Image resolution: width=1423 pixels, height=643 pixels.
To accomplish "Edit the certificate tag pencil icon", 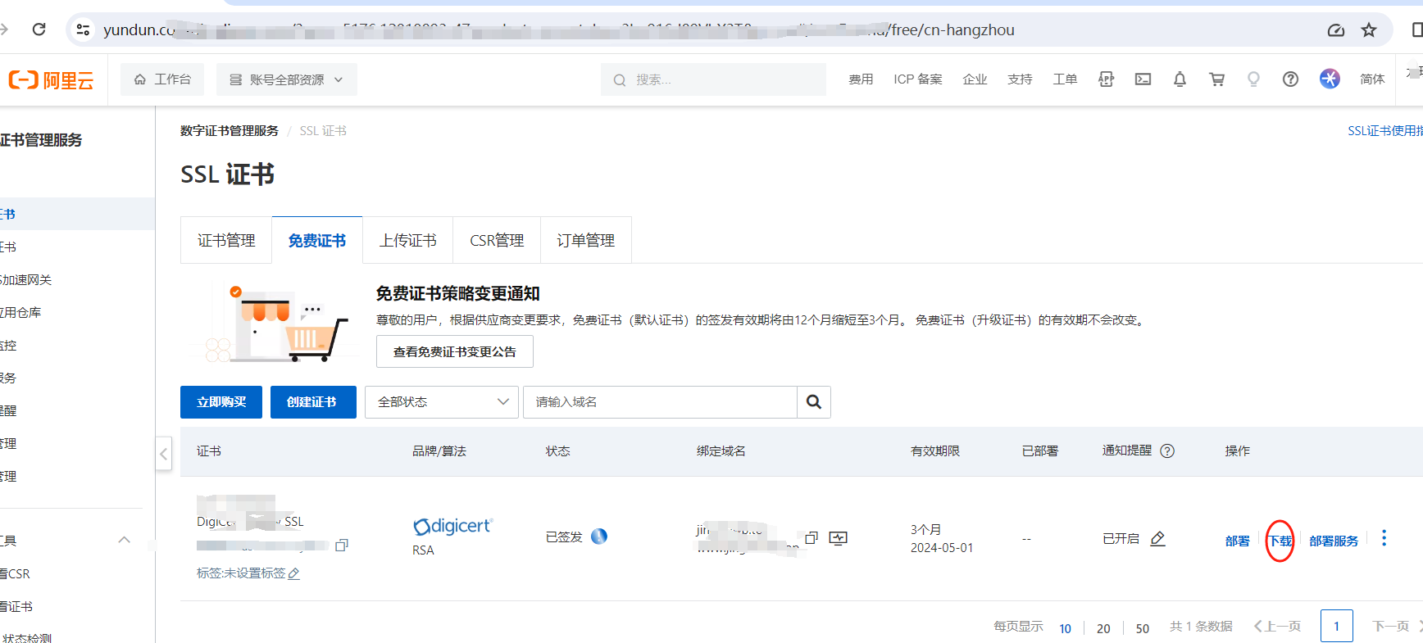I will tap(294, 573).
